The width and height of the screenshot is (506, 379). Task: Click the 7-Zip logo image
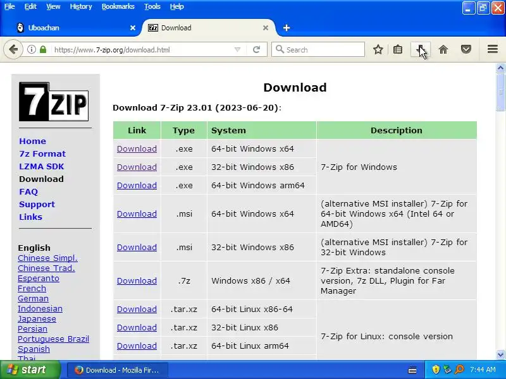[54, 102]
